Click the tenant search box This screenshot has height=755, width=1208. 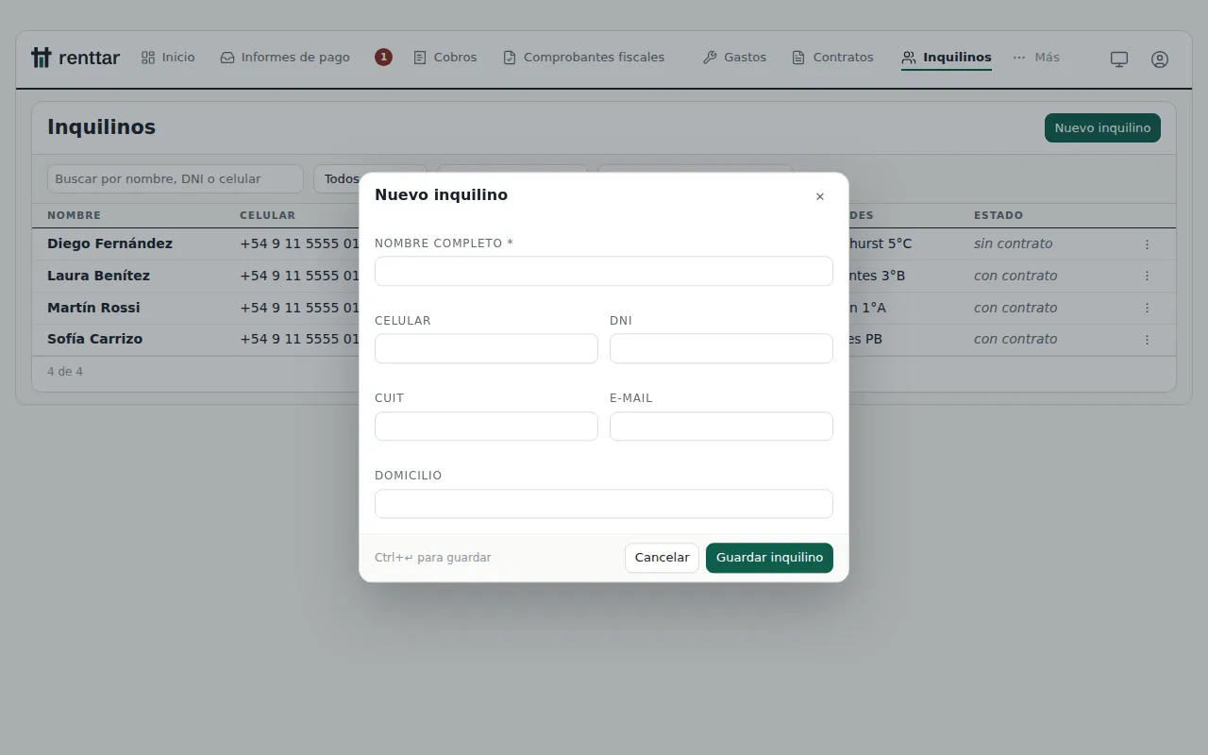pos(176,179)
